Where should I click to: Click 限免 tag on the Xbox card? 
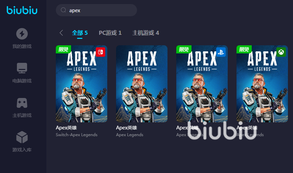pos(244,49)
